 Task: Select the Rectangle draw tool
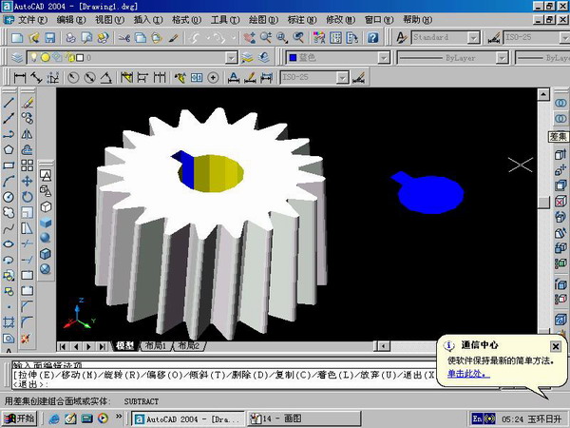[x=9, y=165]
